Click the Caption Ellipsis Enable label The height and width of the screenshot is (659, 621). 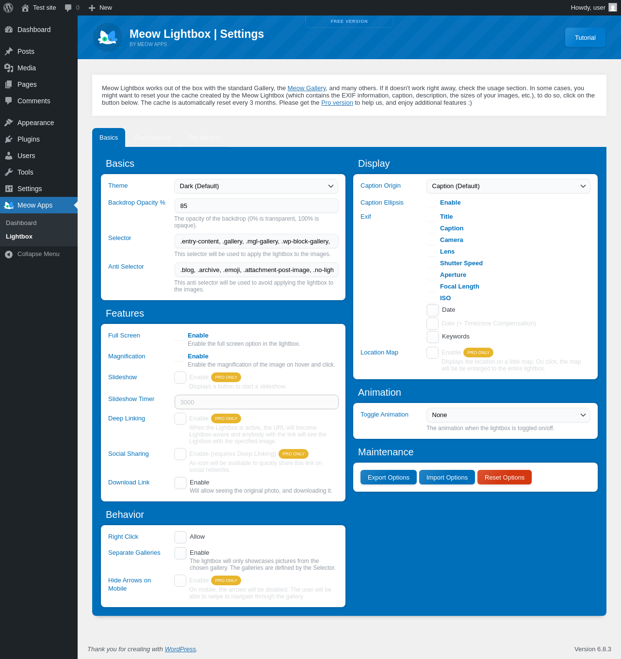coord(450,203)
